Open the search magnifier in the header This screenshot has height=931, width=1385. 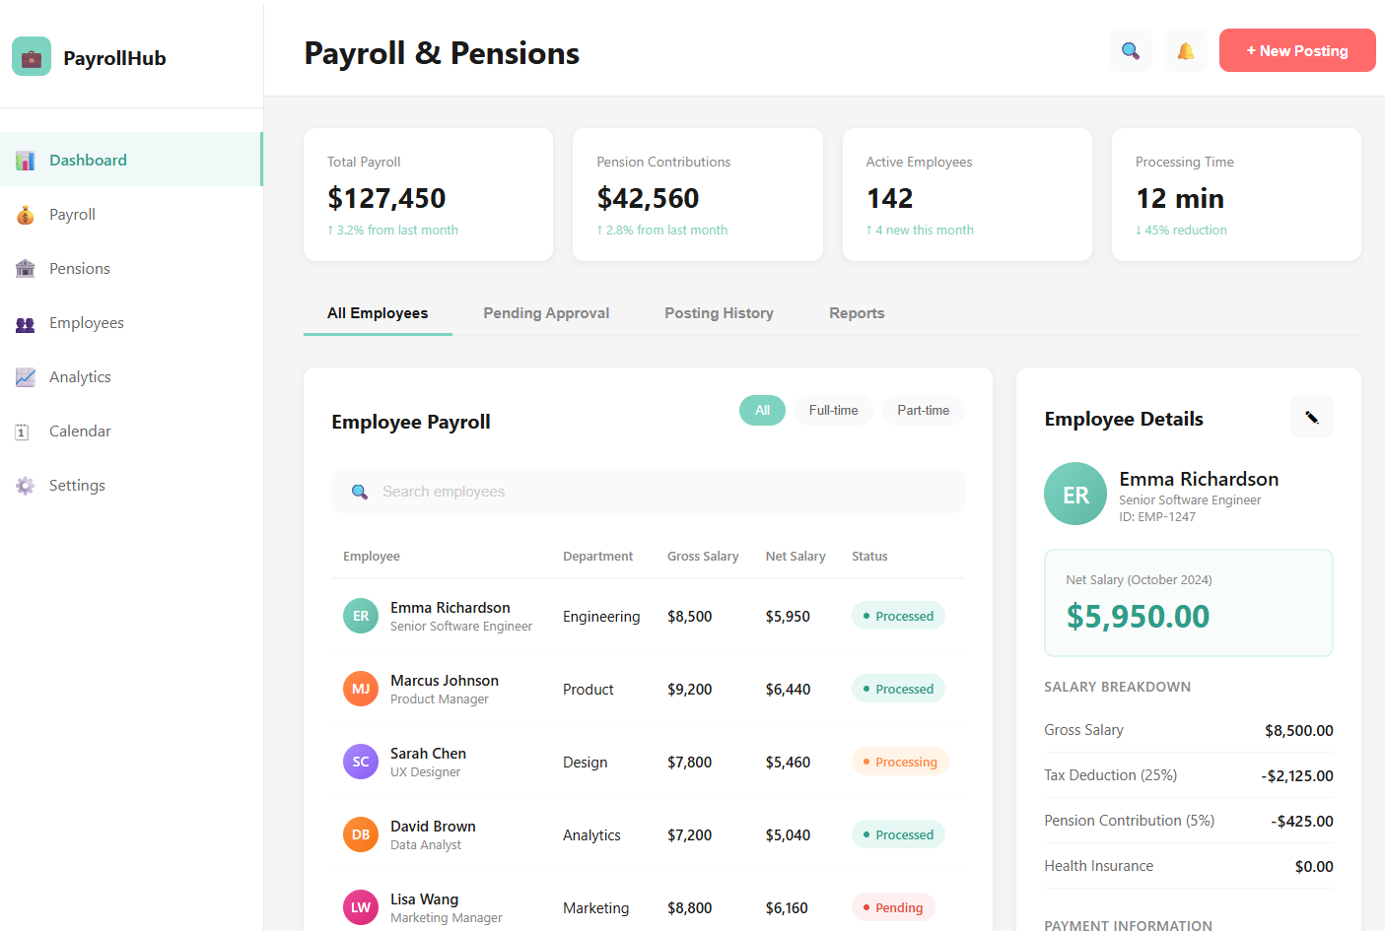(x=1130, y=49)
